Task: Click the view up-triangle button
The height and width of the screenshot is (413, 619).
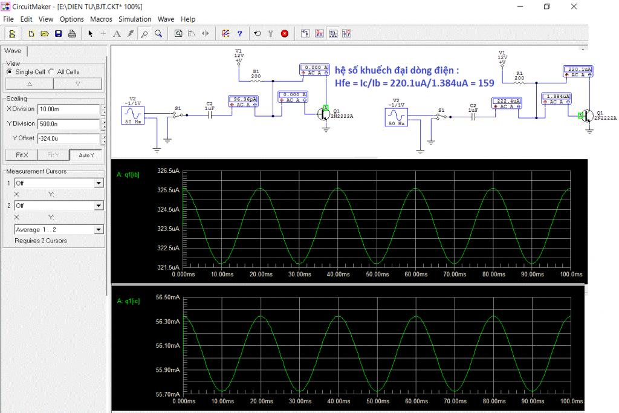Action: tap(30, 84)
